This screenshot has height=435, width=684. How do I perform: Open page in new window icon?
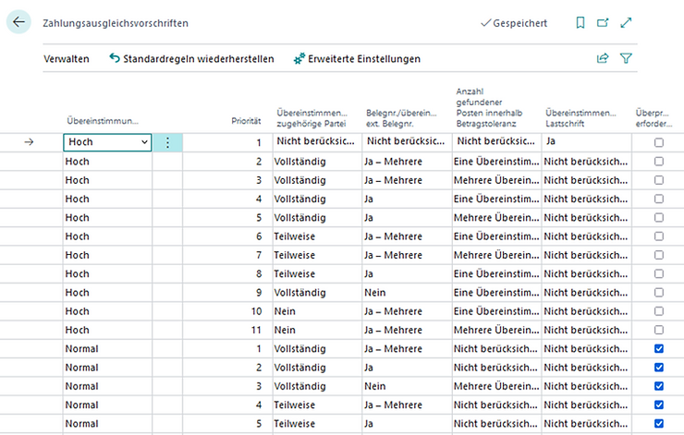(x=603, y=23)
